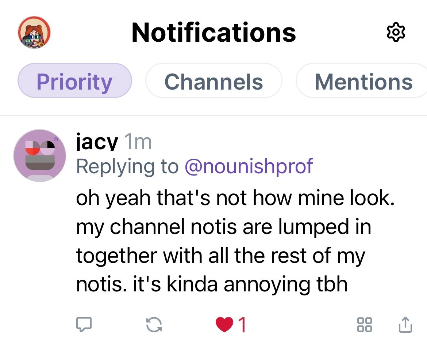The width and height of the screenshot is (427, 351).
Task: Tap your profile avatar in the header
Action: (x=34, y=32)
